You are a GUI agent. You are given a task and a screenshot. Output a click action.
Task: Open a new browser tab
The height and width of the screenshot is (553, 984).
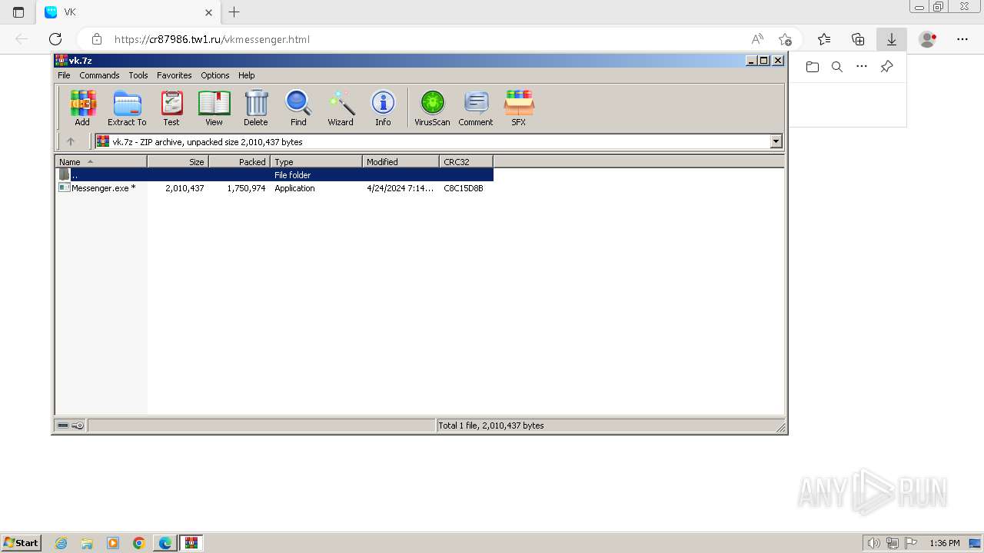tap(234, 12)
